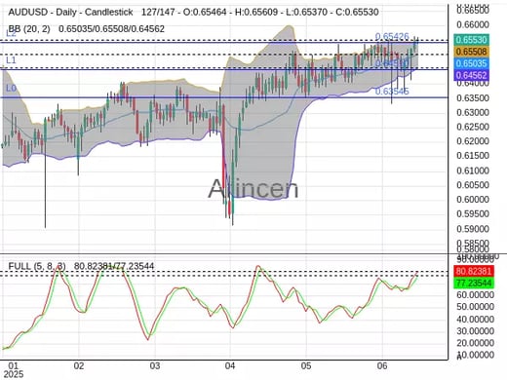Screen dimensions: 507x380
Task: Click the 80.82381/77.23544 stochastic values readout
Action: pyautogui.click(x=114, y=266)
